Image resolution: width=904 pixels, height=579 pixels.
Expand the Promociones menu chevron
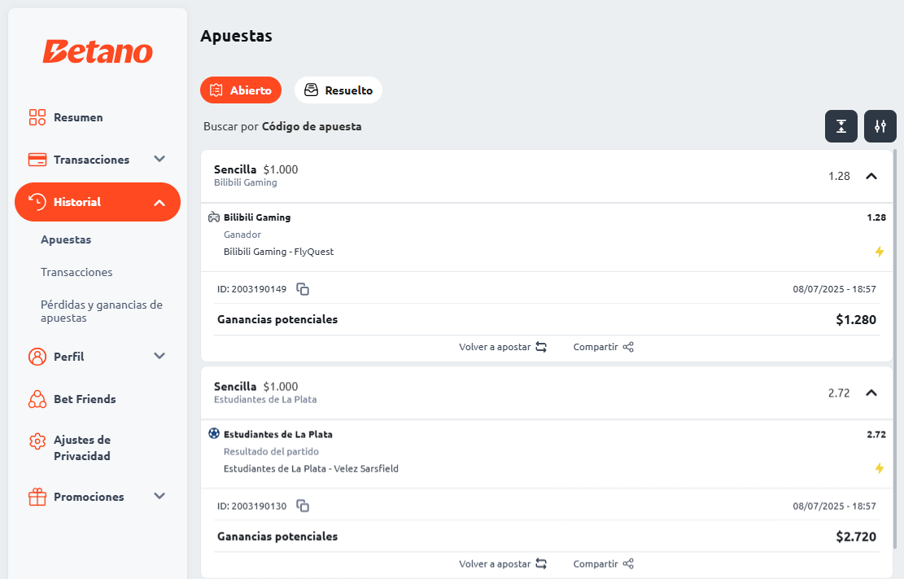click(159, 496)
